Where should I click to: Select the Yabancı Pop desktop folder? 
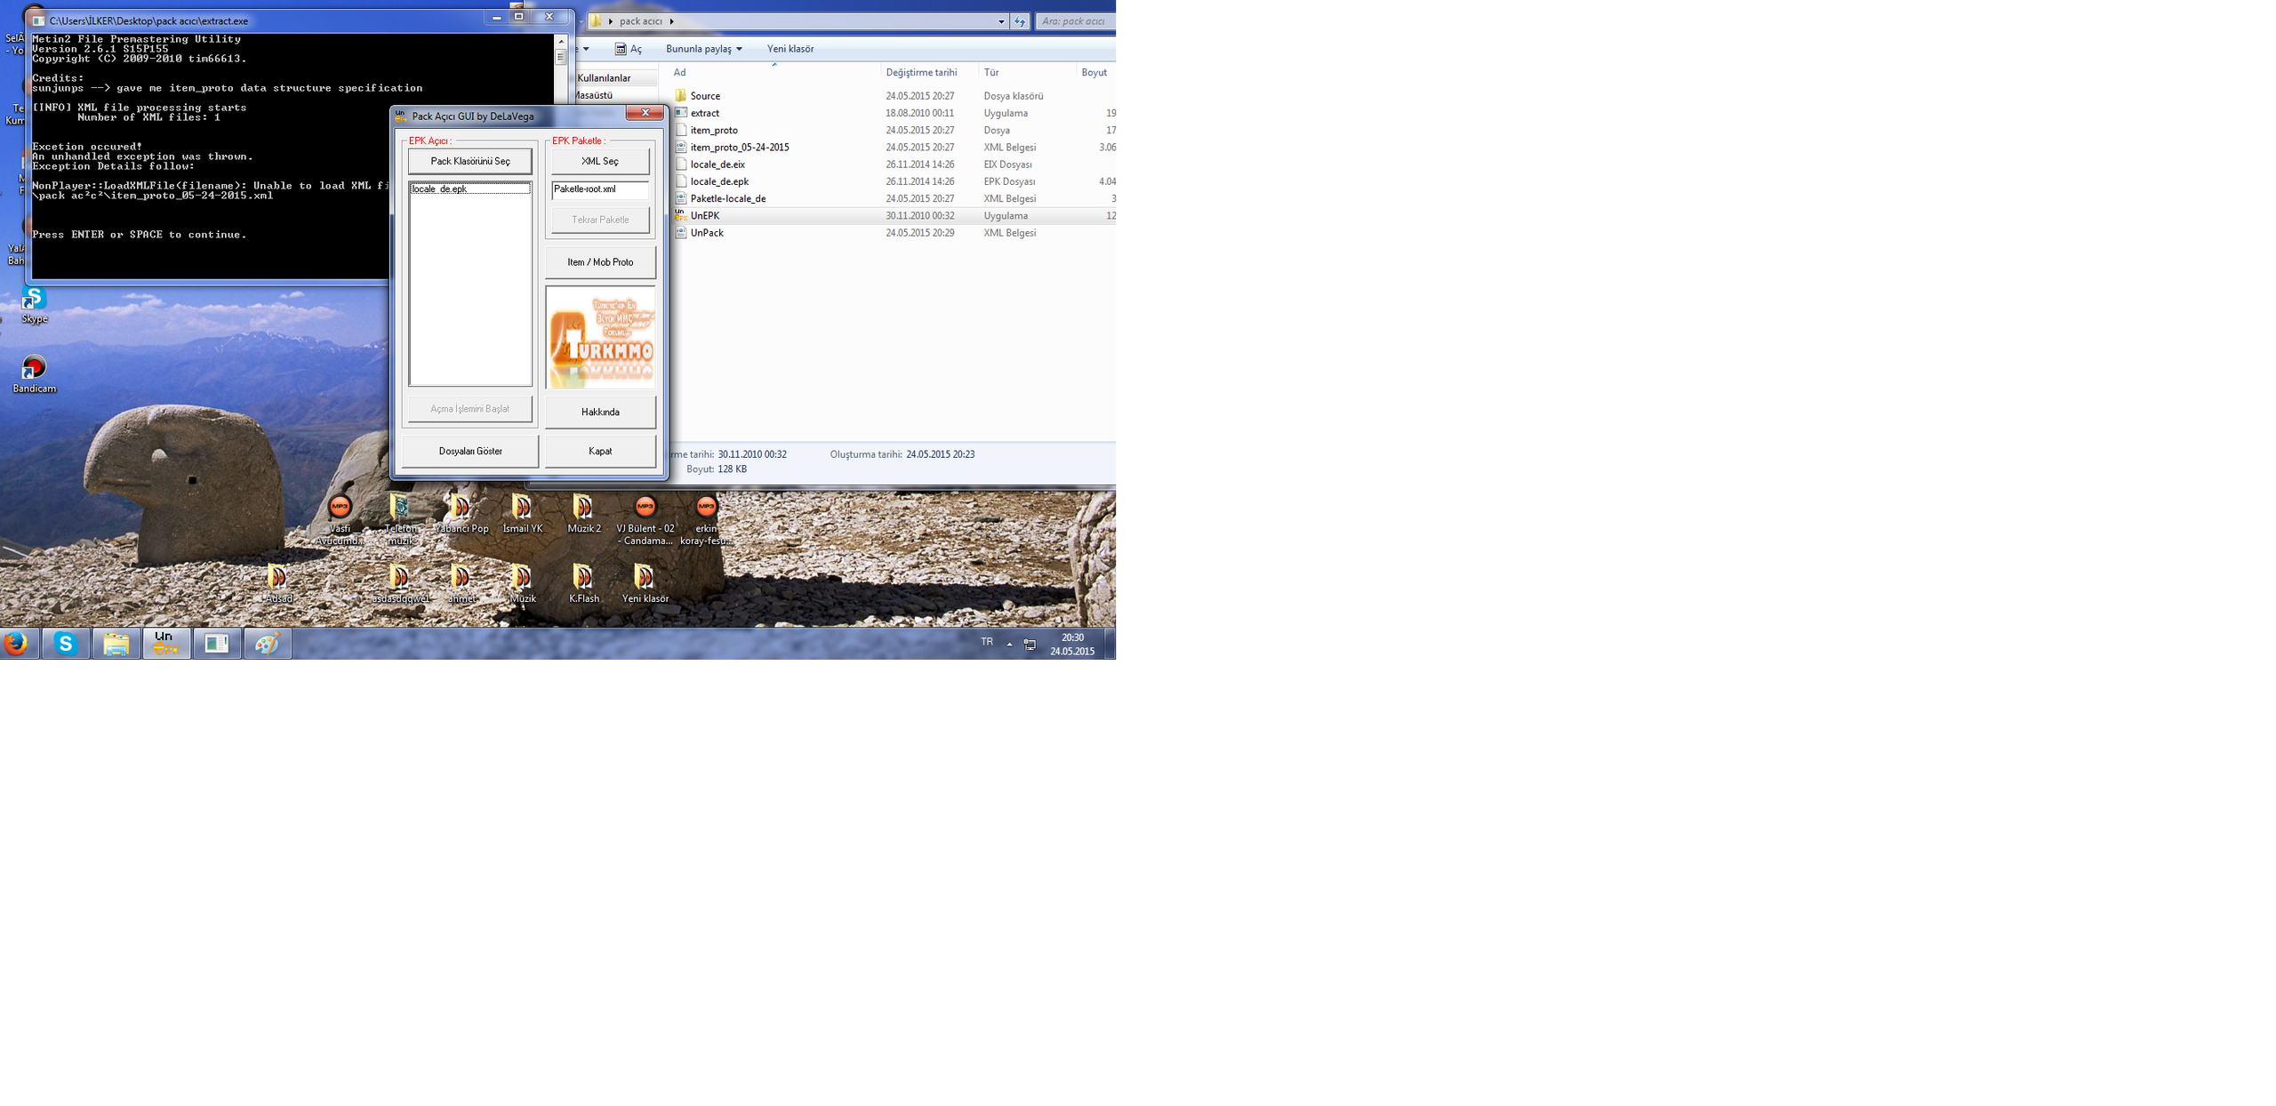(x=461, y=514)
